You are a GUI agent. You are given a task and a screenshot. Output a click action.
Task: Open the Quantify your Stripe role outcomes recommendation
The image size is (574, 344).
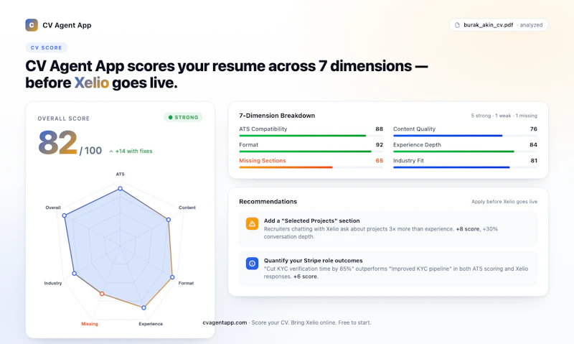point(388,269)
